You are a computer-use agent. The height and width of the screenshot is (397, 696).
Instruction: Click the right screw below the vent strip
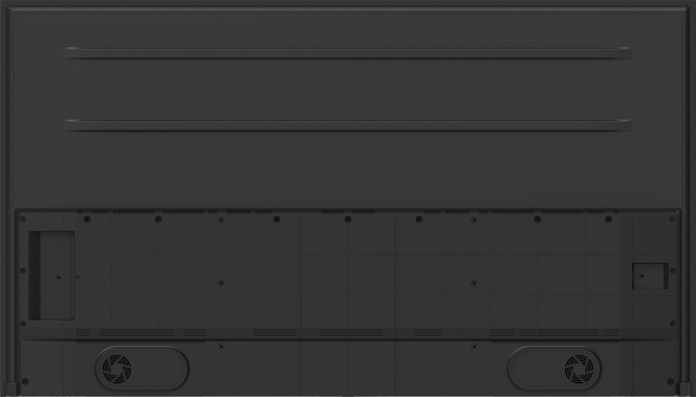[474, 347]
